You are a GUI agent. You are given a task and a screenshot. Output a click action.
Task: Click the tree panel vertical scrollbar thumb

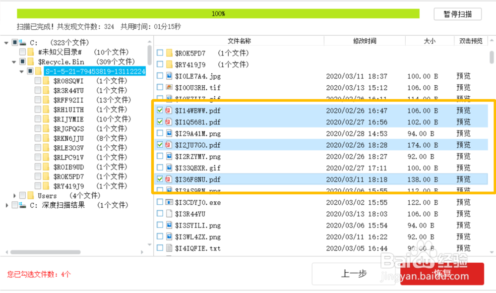point(149,55)
